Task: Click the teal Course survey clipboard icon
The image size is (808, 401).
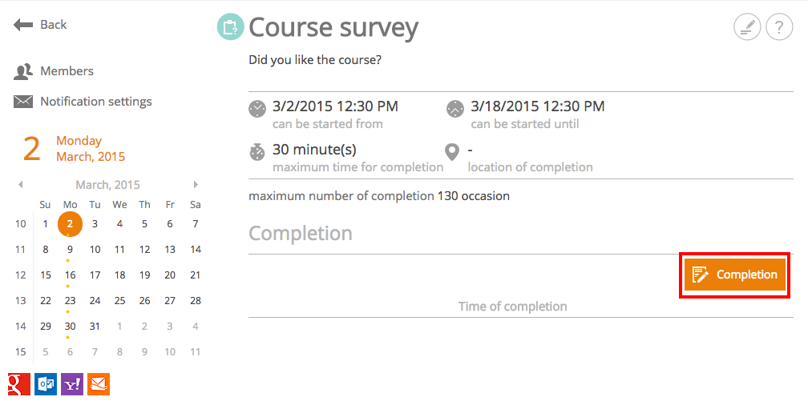Action: click(x=230, y=27)
